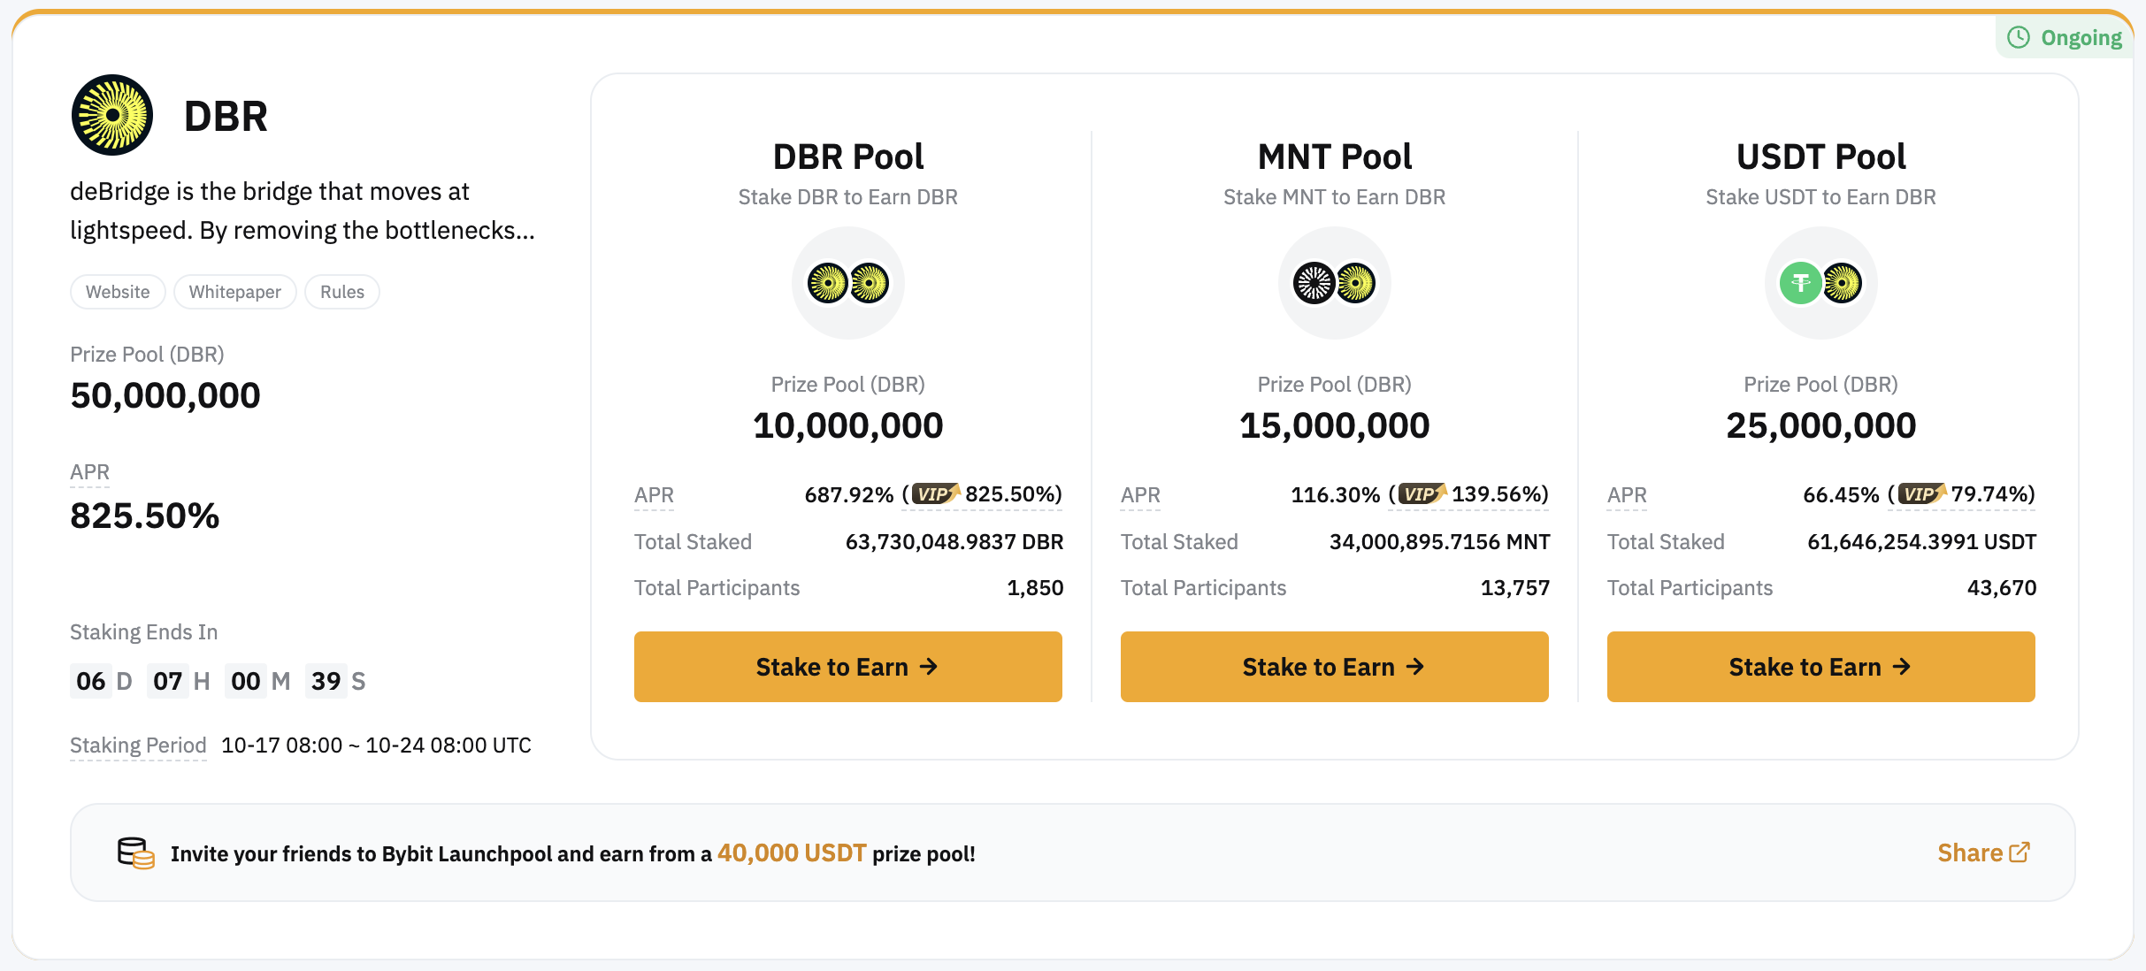
Task: Open the Website link
Action: (x=118, y=292)
